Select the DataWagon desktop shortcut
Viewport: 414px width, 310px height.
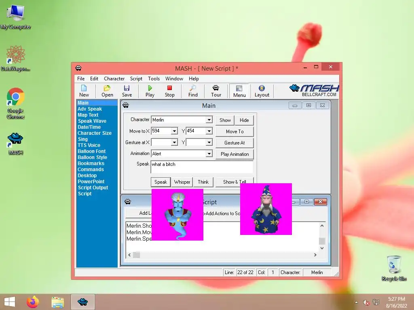click(16, 58)
